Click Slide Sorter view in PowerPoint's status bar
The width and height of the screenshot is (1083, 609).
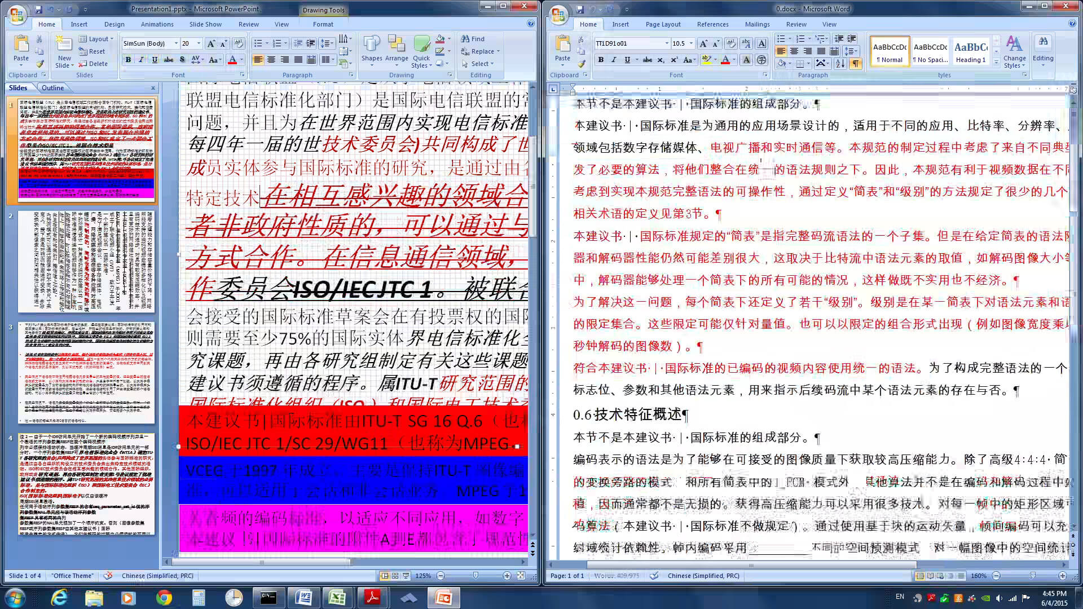(395, 576)
